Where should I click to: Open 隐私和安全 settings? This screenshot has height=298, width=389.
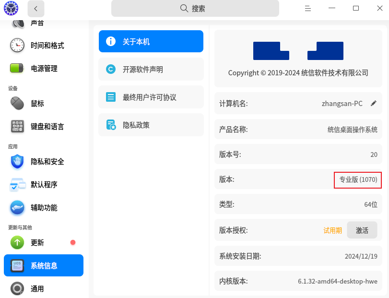[x=44, y=162]
